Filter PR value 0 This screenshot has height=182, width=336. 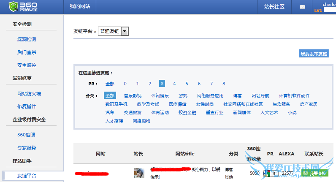[125, 84]
